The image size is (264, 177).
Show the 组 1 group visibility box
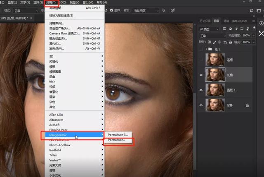click(x=201, y=49)
